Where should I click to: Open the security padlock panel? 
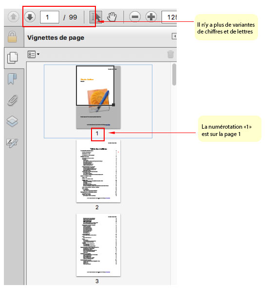point(12,37)
